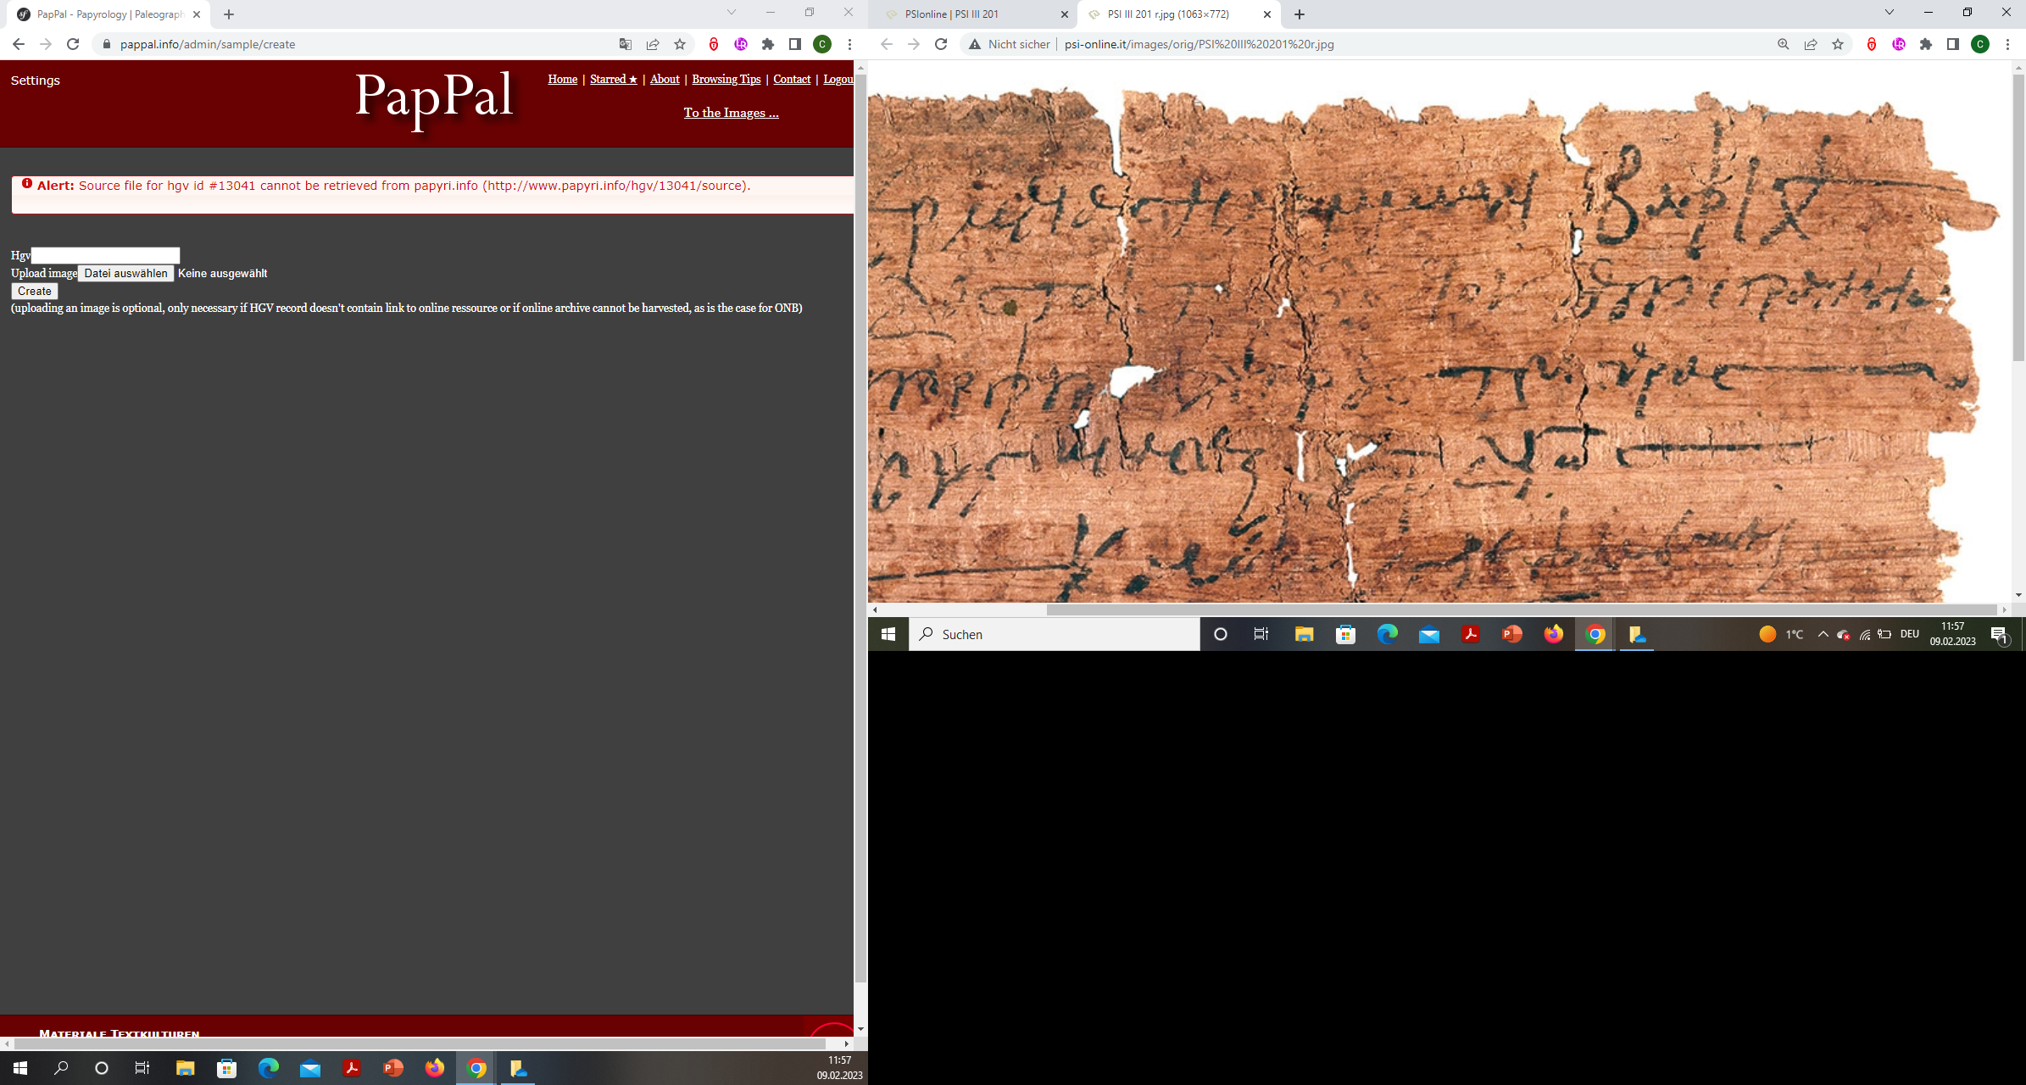The height and width of the screenshot is (1085, 2026).
Task: Open Microsoft Edge in the bottom taskbar
Action: click(269, 1068)
